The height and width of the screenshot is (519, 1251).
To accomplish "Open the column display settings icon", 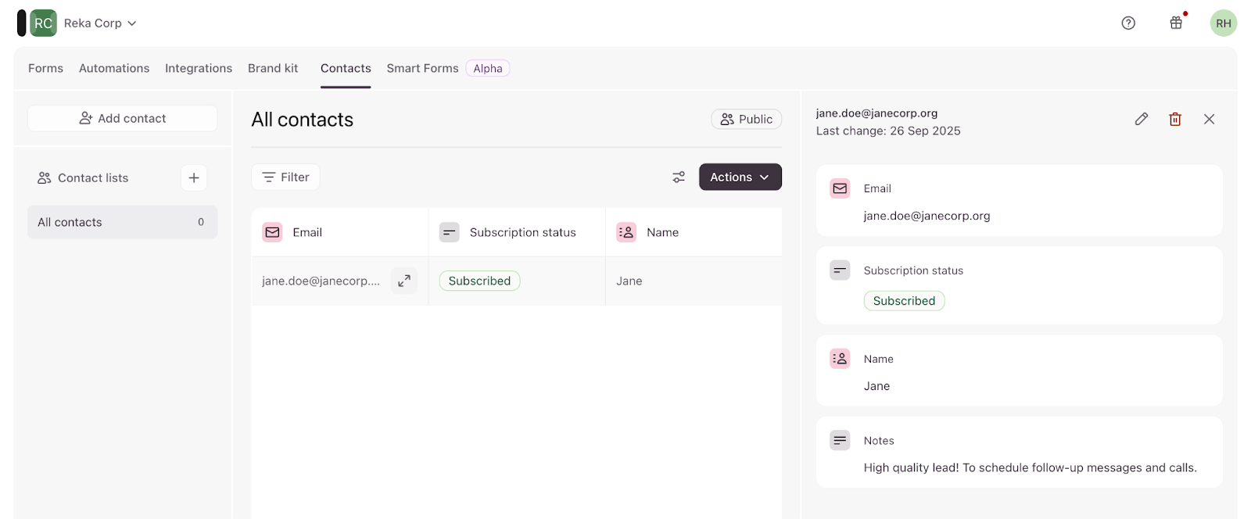I will click(678, 177).
